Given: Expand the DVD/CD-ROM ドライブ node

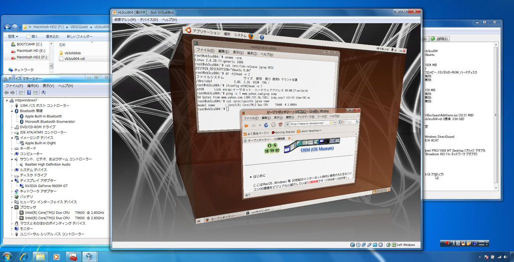Looking at the screenshot, I should (x=13, y=127).
